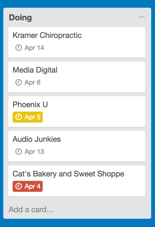Click the red overdue Apr 4 badge
The height and width of the screenshot is (227, 155).
[28, 186]
